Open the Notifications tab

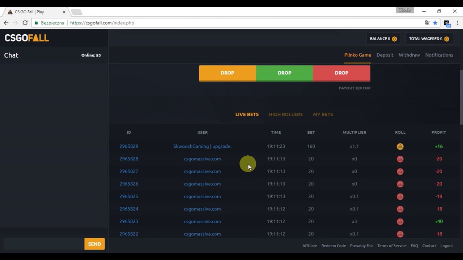(439, 55)
